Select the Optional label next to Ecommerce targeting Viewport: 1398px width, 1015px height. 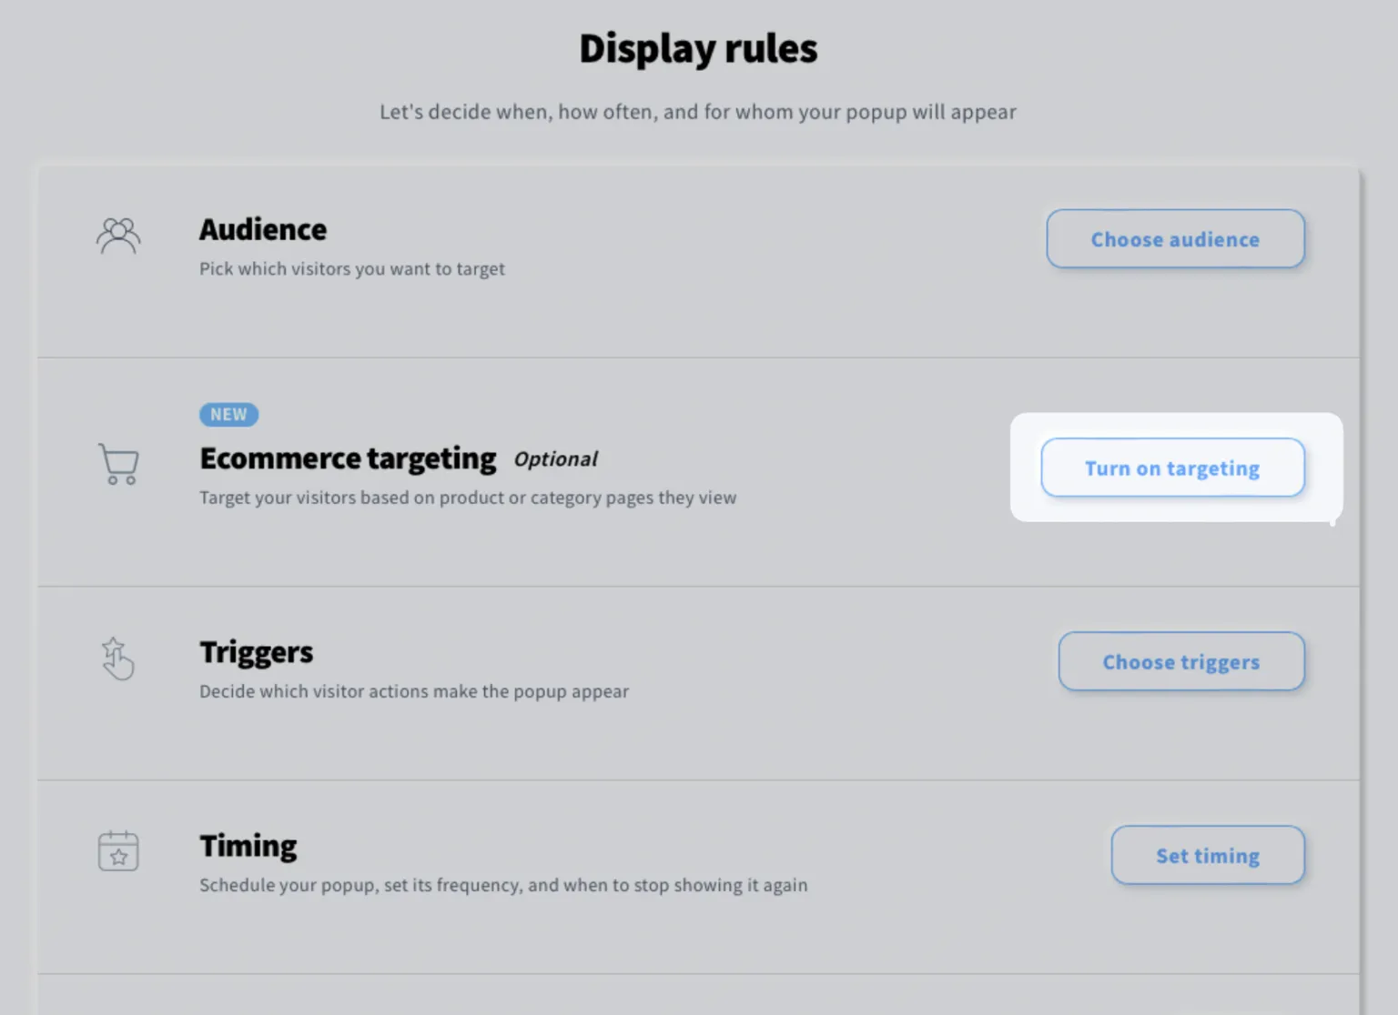(x=555, y=459)
